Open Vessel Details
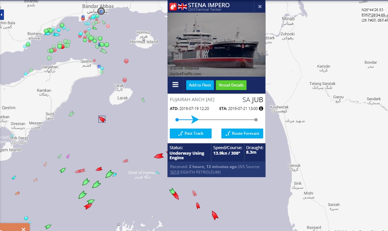The image size is (388, 231). [231, 85]
